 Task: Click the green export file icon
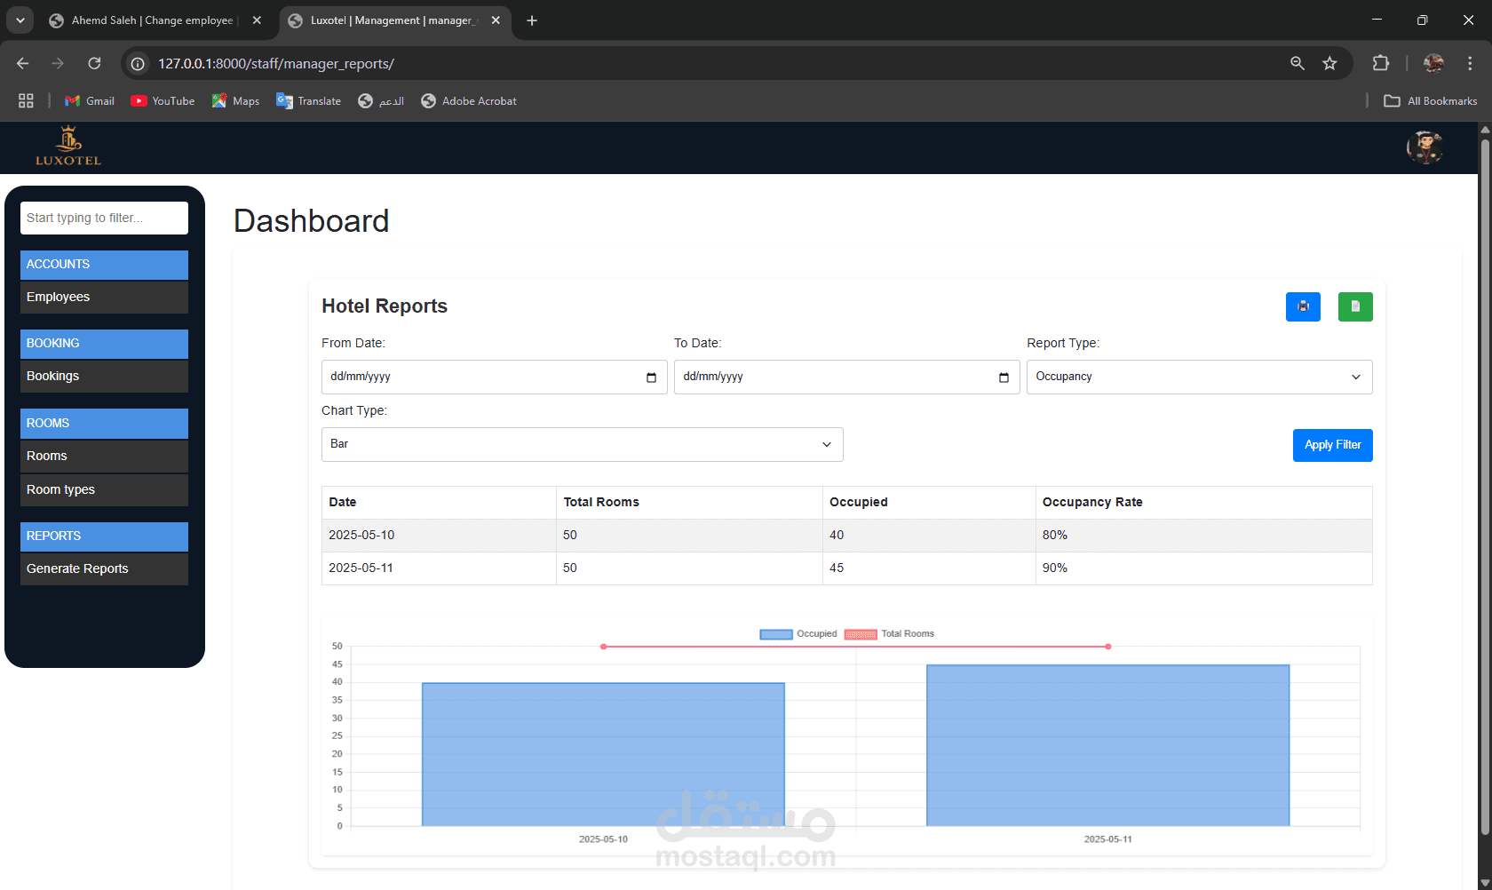1355,306
